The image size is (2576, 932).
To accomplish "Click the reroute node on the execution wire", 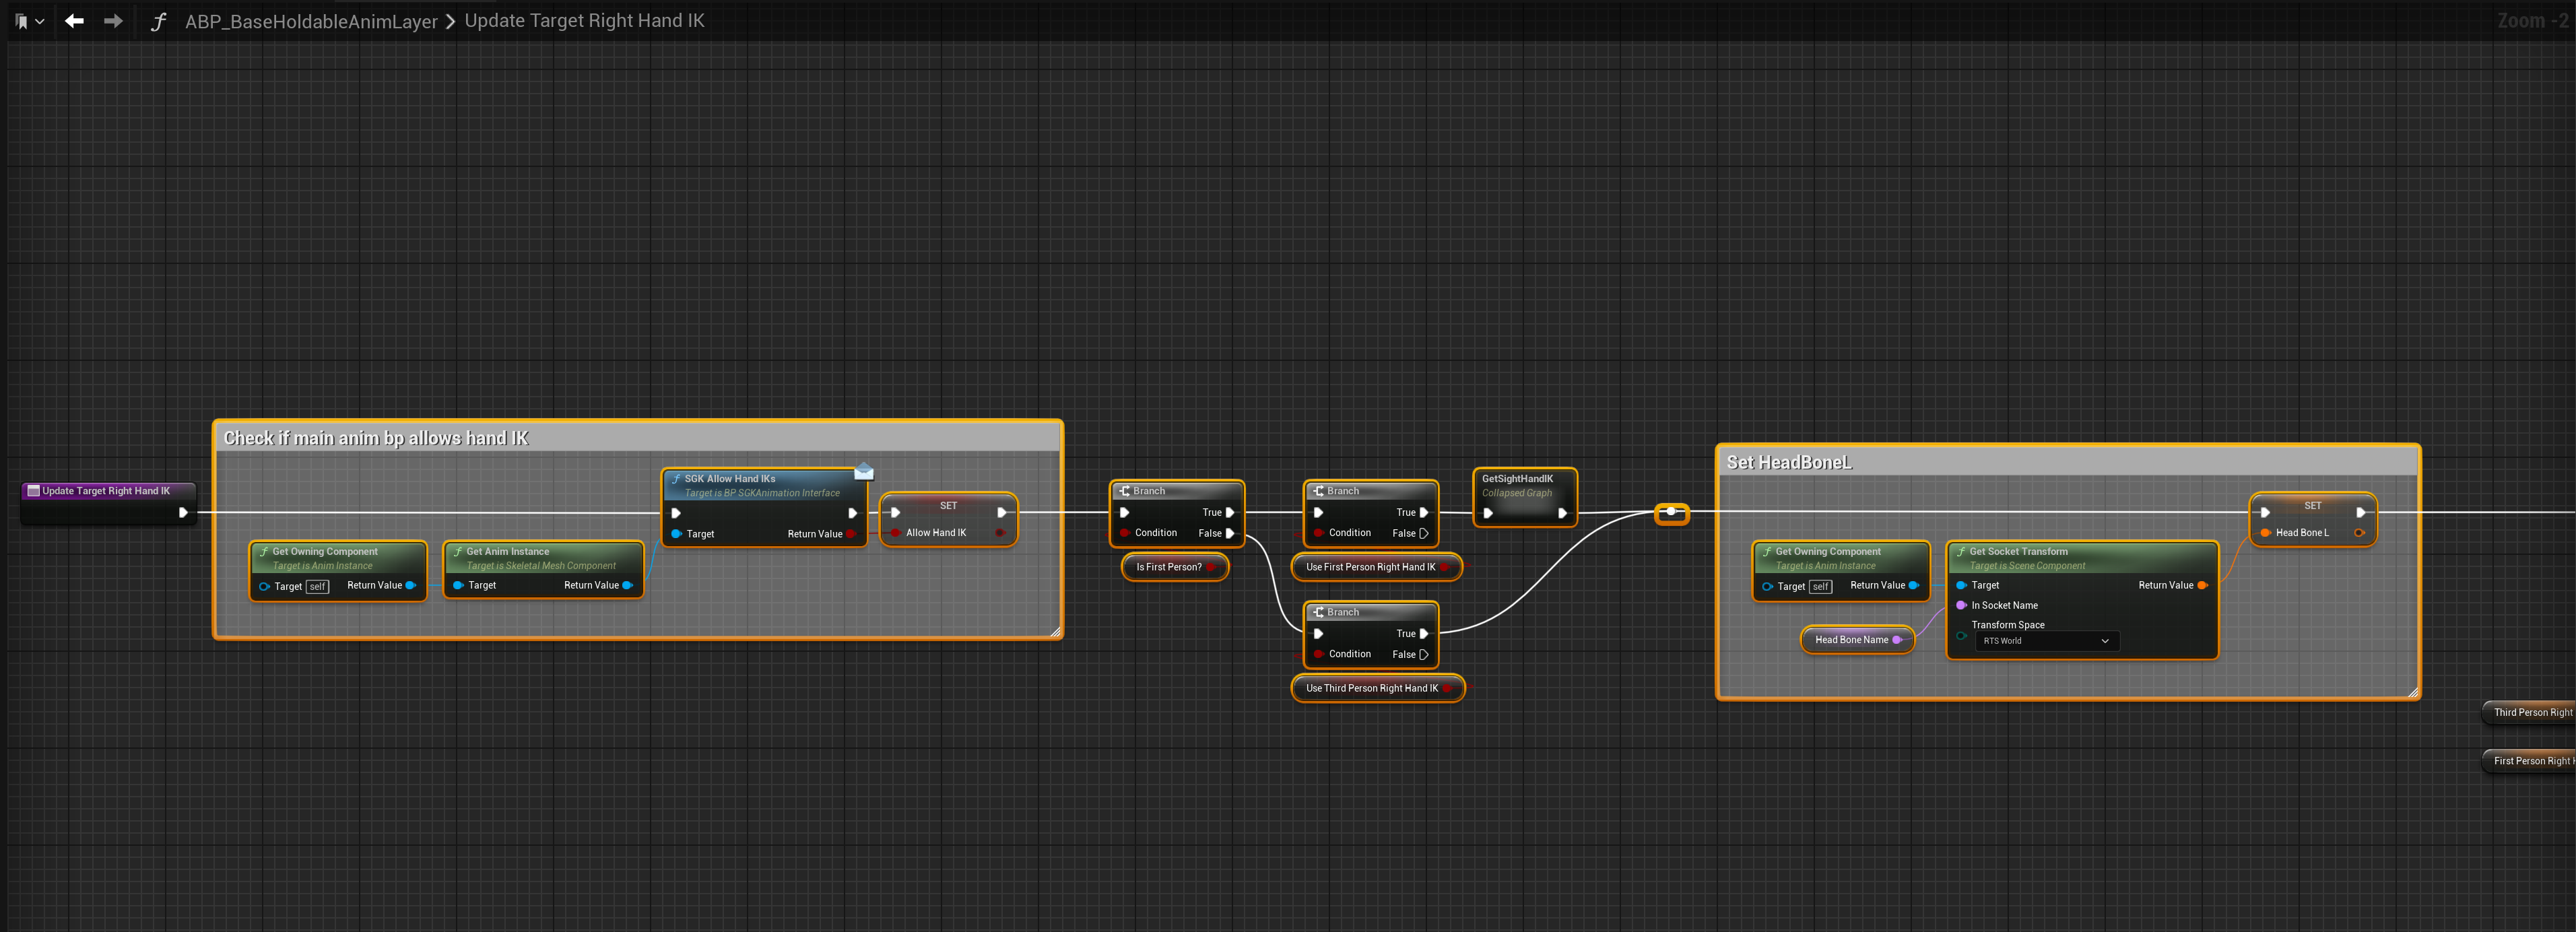I will 1671,513.
